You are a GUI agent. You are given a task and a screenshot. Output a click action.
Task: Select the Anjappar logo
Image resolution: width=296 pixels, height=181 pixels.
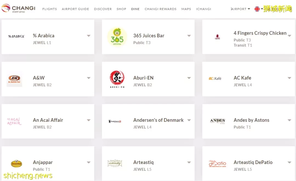pyautogui.click(x=16, y=164)
